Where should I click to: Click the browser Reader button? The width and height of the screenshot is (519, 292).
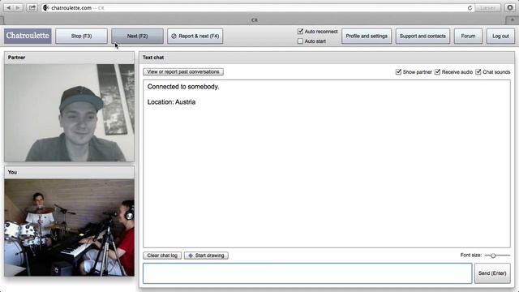[487, 7]
